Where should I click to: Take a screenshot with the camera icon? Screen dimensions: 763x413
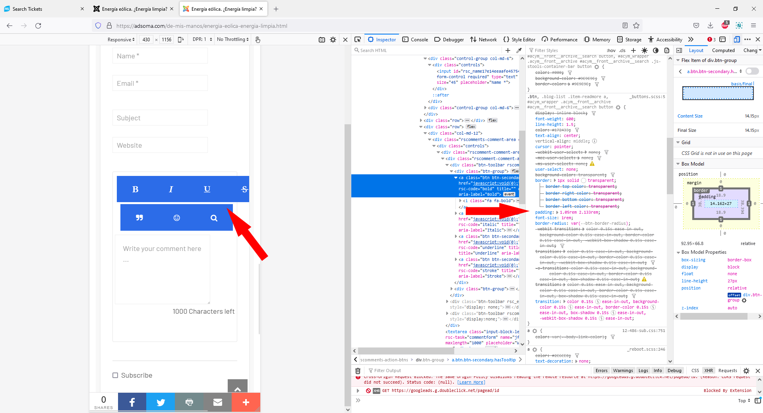click(322, 40)
